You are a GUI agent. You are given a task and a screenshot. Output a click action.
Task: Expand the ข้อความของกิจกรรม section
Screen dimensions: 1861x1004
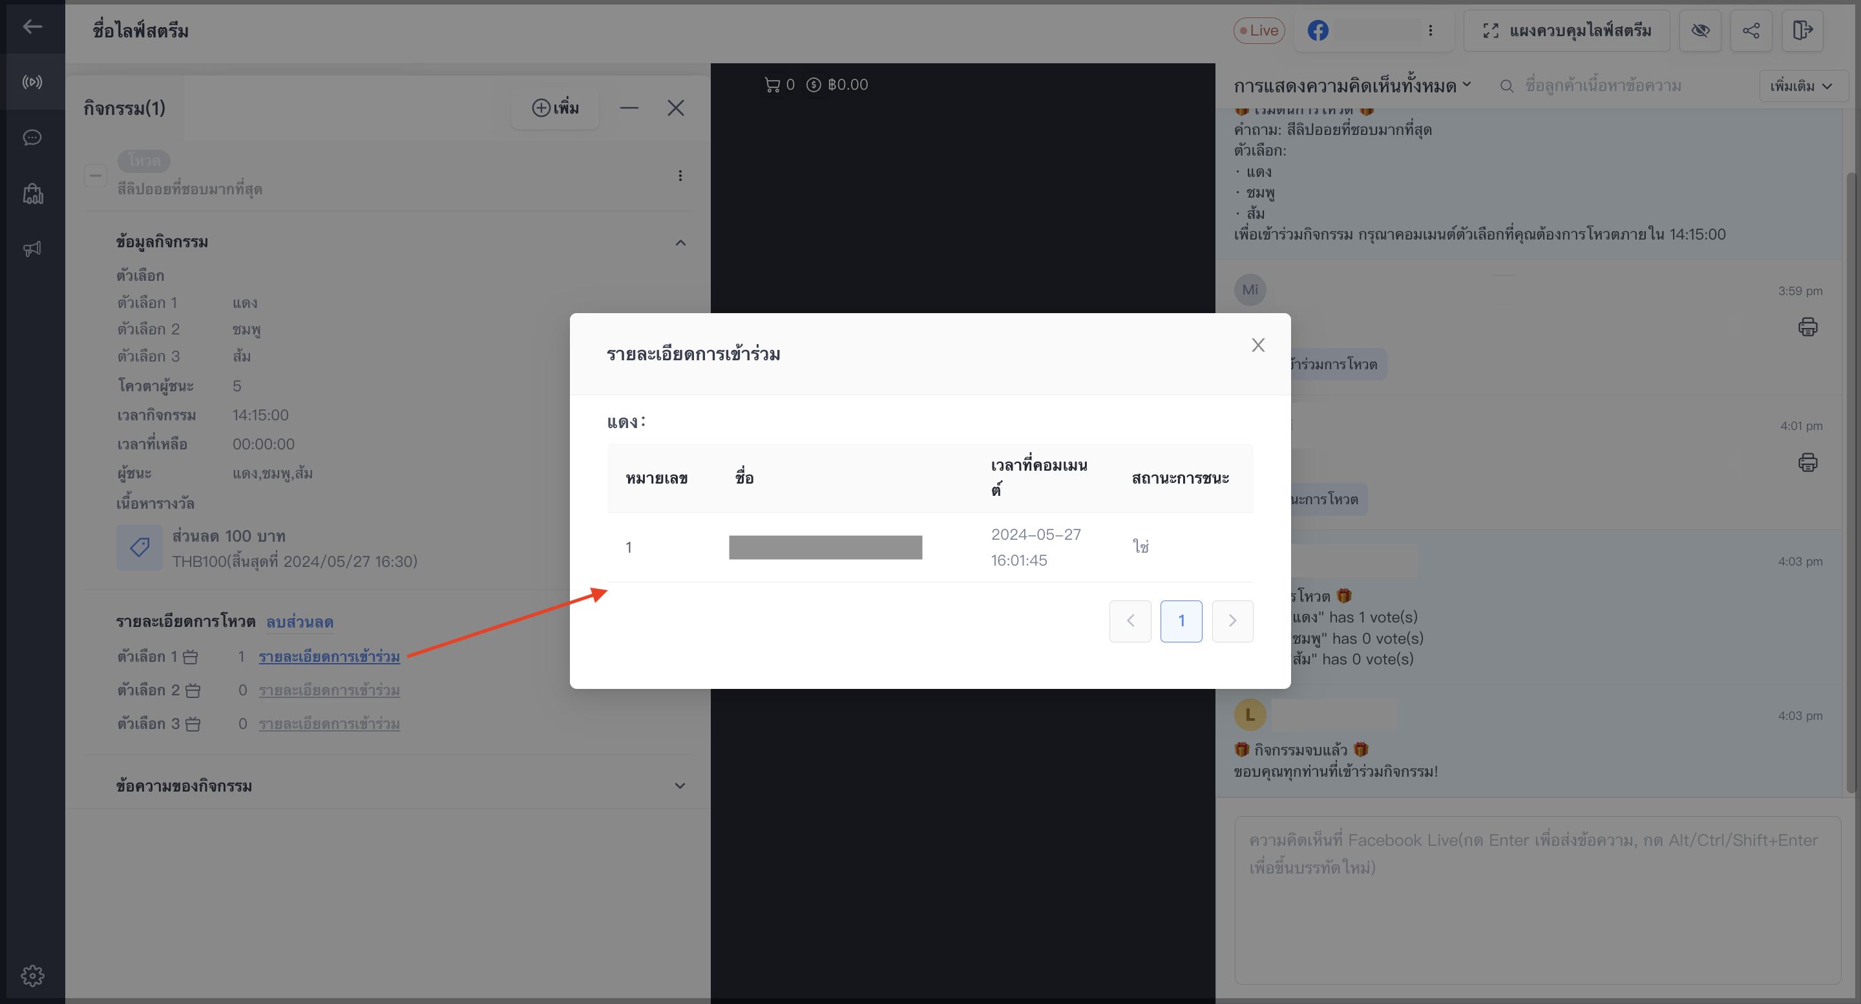(x=680, y=786)
